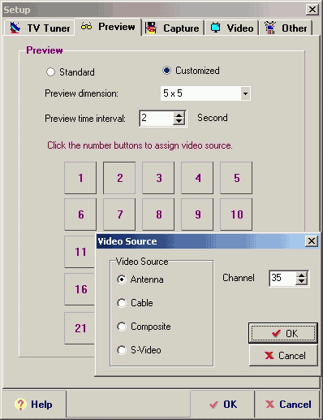Click the Capture tab camera icon
The width and height of the screenshot is (323, 420).
[151, 28]
